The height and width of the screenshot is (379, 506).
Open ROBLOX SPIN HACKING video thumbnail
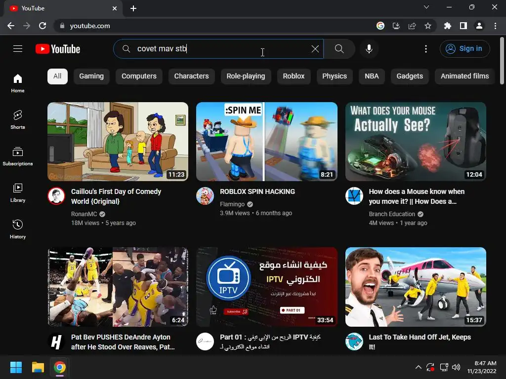[266, 142]
